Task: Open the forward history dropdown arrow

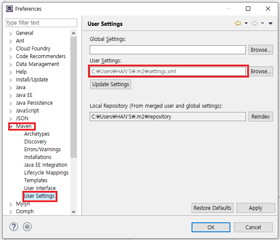Action: pyautogui.click(x=262, y=23)
